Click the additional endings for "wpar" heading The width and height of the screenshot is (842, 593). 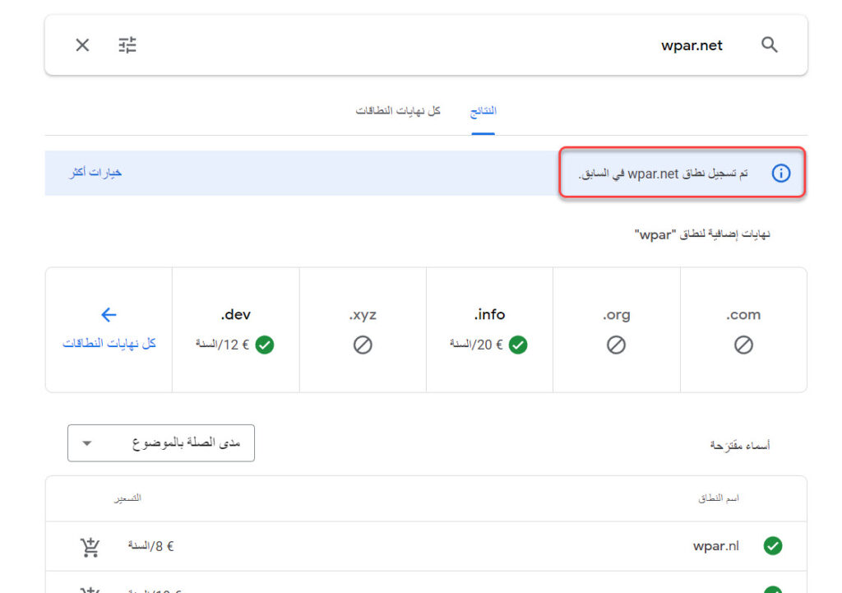tap(702, 234)
